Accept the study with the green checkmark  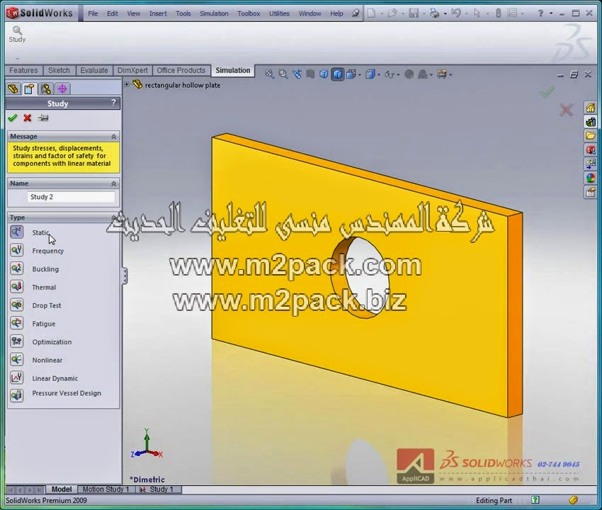(12, 118)
